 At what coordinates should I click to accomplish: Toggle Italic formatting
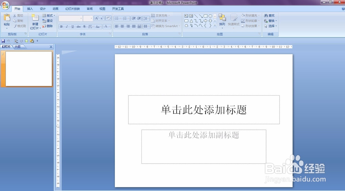[67, 26]
